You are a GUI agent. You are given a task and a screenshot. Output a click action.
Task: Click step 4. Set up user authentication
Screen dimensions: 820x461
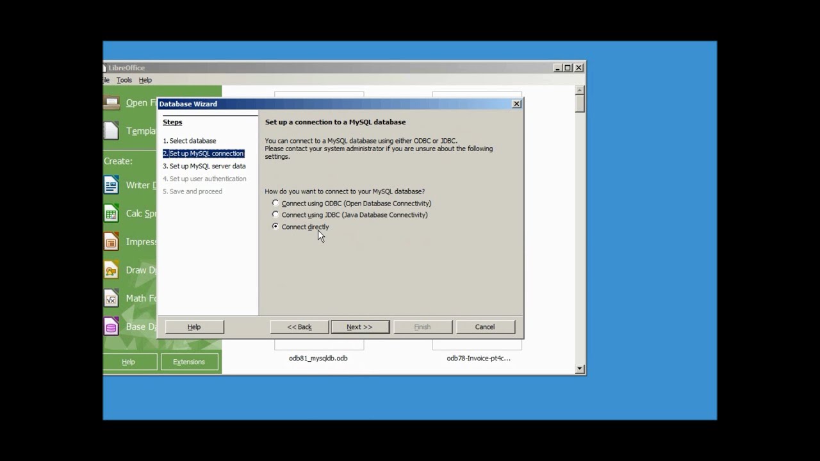[204, 179]
